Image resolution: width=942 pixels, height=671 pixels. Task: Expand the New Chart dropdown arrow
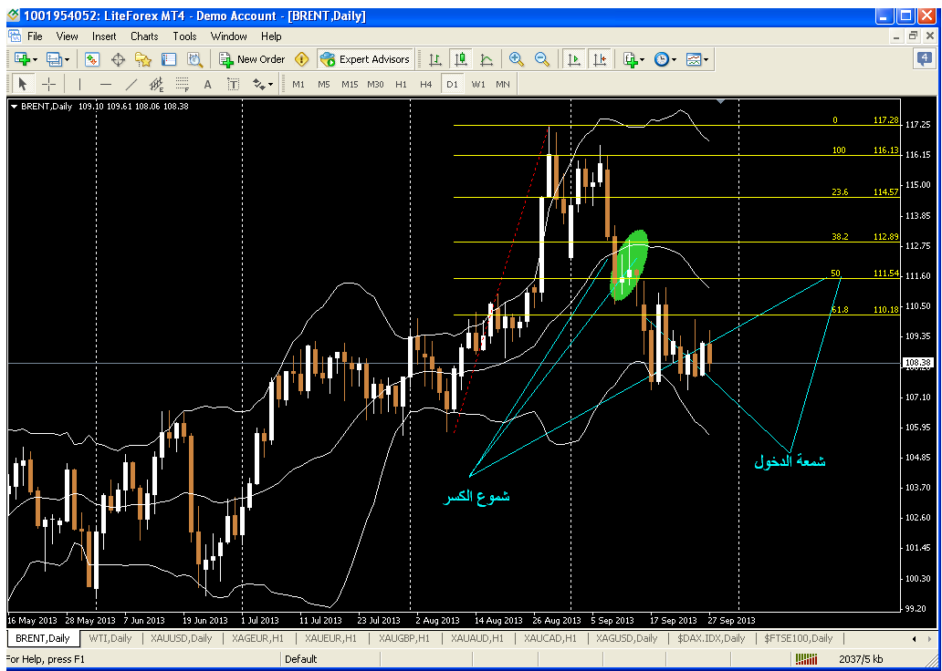35,59
